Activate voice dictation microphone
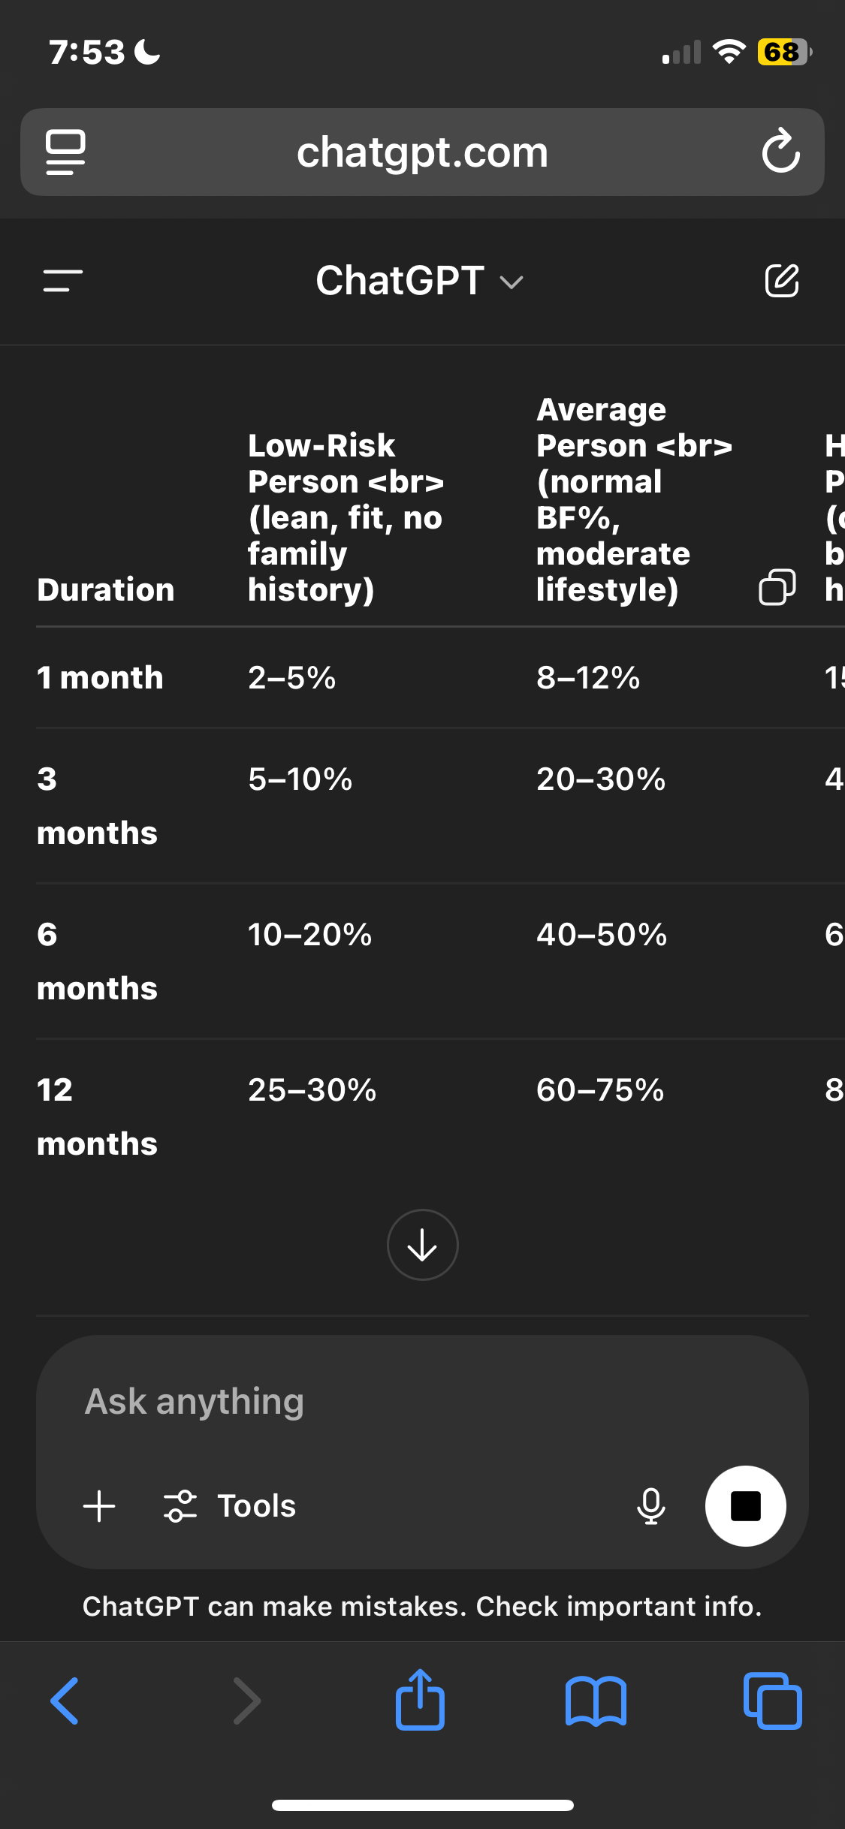The image size is (845, 1829). 651,1505
